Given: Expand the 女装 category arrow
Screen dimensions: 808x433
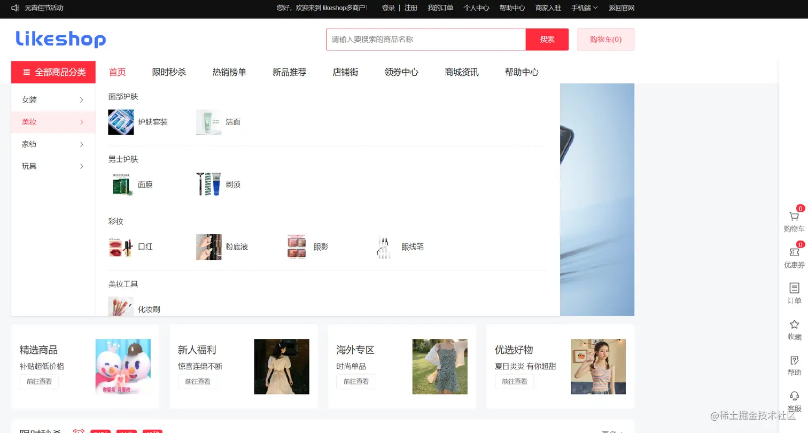Looking at the screenshot, I should [x=81, y=100].
